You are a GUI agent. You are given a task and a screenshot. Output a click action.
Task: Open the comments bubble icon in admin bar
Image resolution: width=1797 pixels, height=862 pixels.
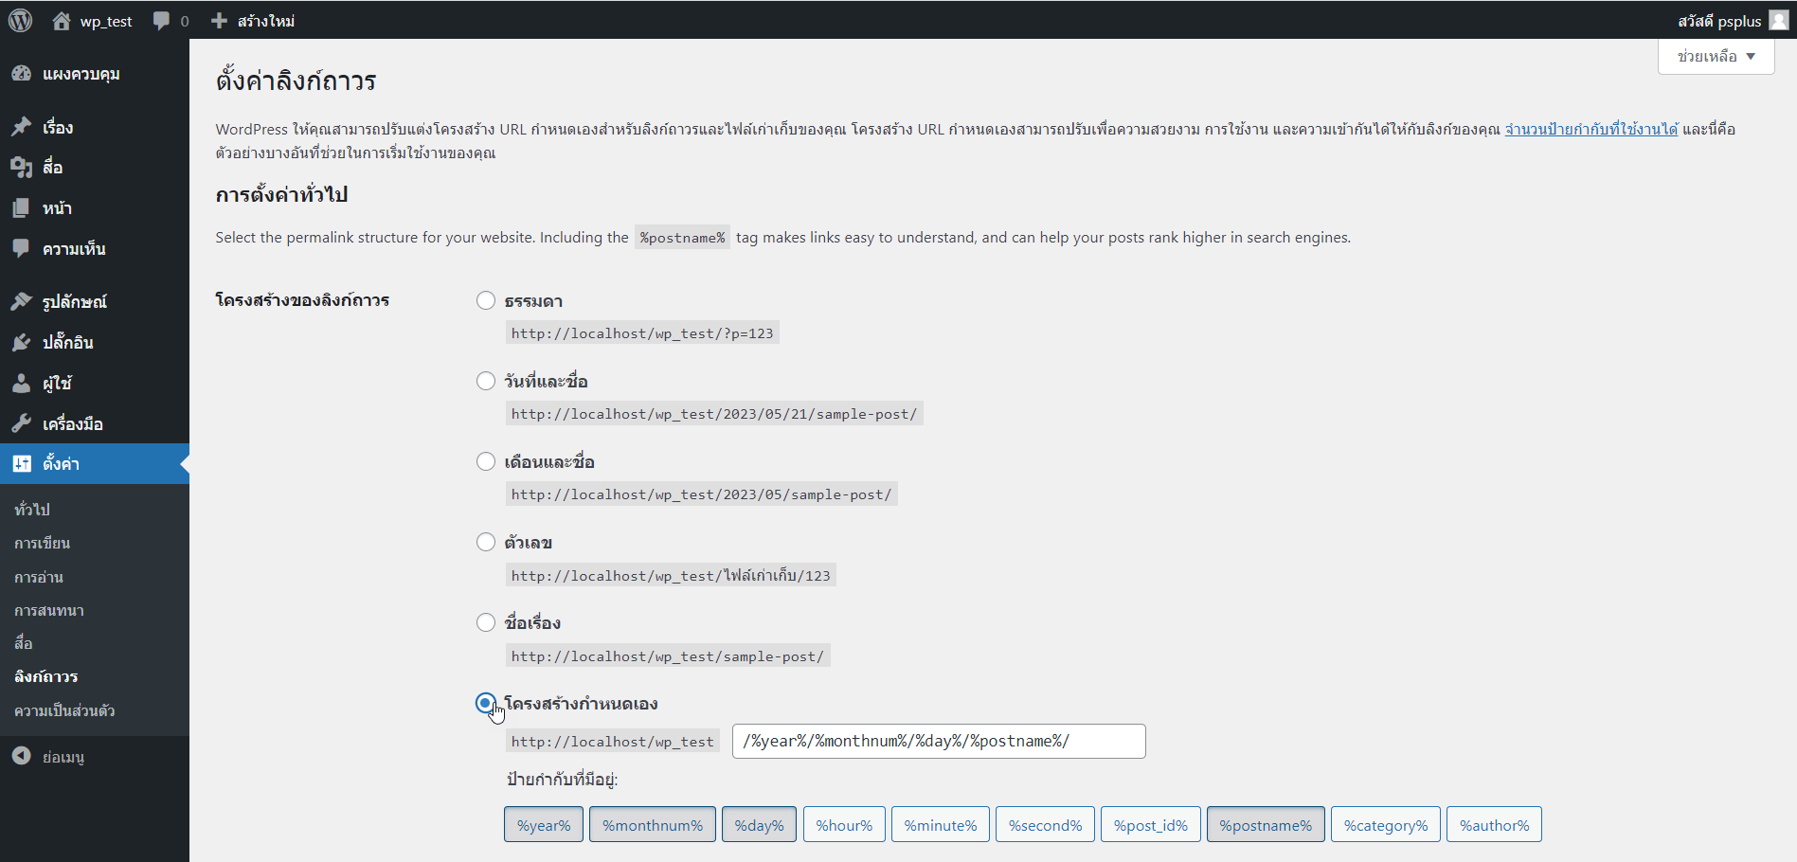[161, 21]
